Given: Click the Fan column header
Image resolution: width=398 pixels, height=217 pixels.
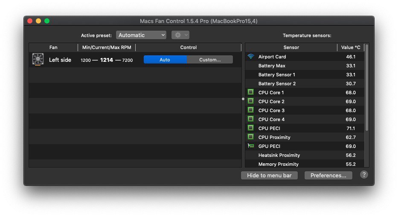Looking at the screenshot, I should [53, 47].
